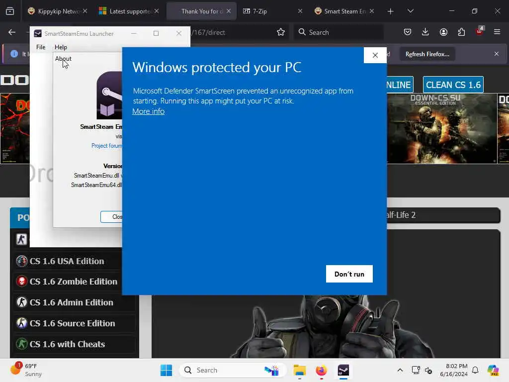
Task: Bookmark this page with the star icon
Action: 281,32
